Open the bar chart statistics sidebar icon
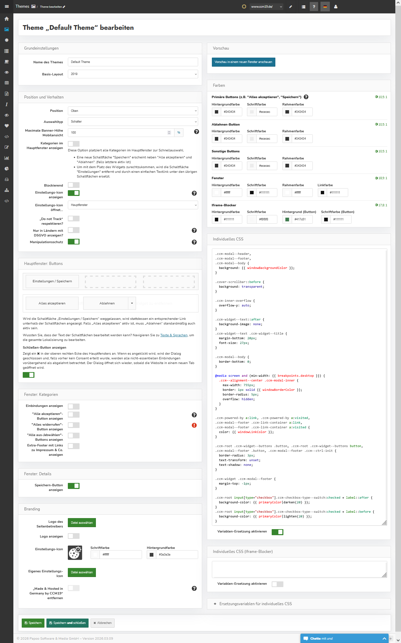401x643 pixels. click(7, 158)
